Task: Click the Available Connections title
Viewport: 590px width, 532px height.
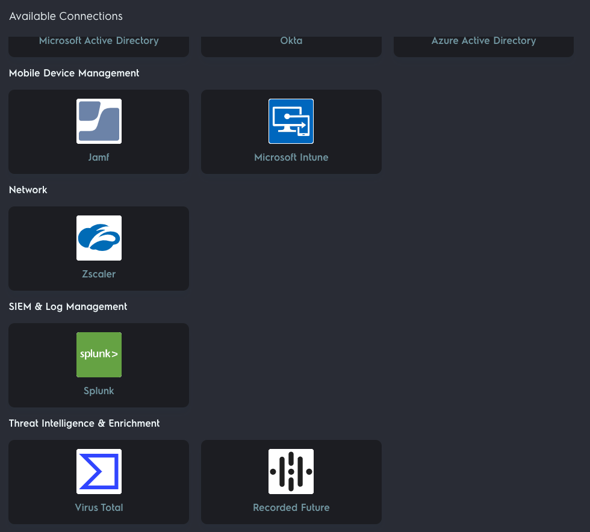Action: pyautogui.click(x=66, y=16)
